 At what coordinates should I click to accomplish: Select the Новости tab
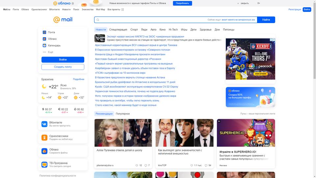pyautogui.click(x=101, y=30)
